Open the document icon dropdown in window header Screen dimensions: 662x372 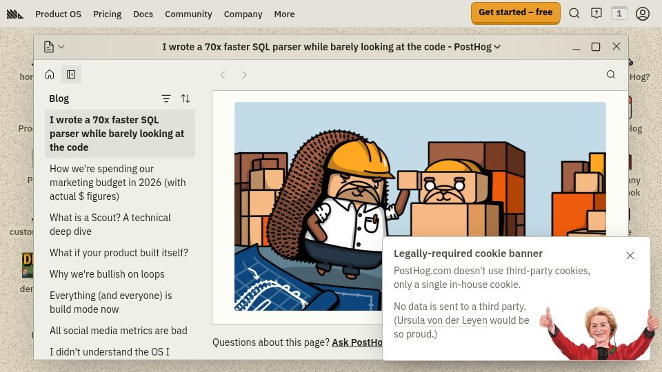click(54, 47)
